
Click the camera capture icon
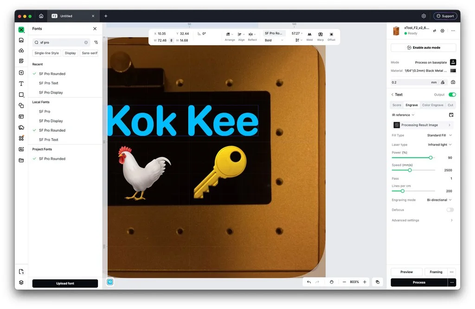[x=453, y=83]
